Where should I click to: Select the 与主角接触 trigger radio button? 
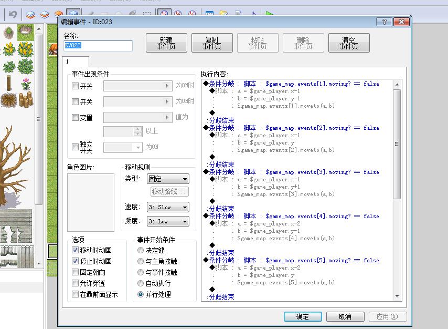tap(140, 261)
